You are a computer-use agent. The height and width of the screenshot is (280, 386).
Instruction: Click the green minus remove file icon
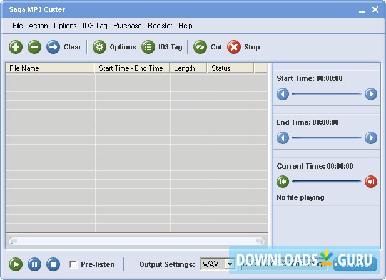click(34, 47)
